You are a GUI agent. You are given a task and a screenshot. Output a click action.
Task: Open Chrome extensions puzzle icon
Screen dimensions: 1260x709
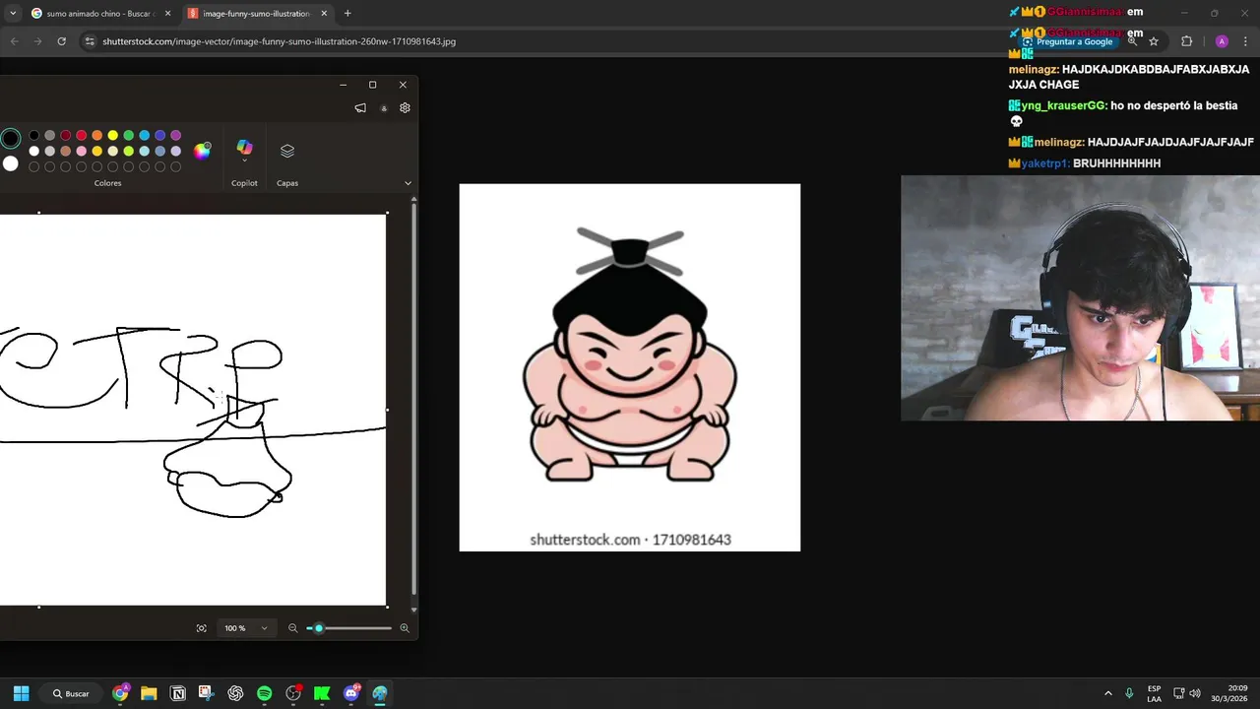tap(1186, 41)
